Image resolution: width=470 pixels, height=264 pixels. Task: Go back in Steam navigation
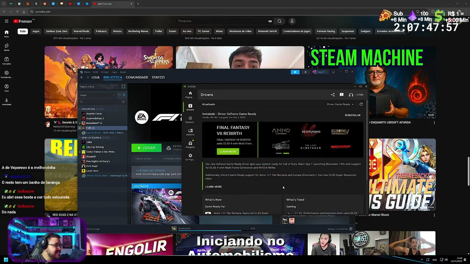(82, 77)
